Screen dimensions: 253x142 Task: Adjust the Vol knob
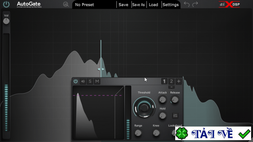tap(6, 21)
